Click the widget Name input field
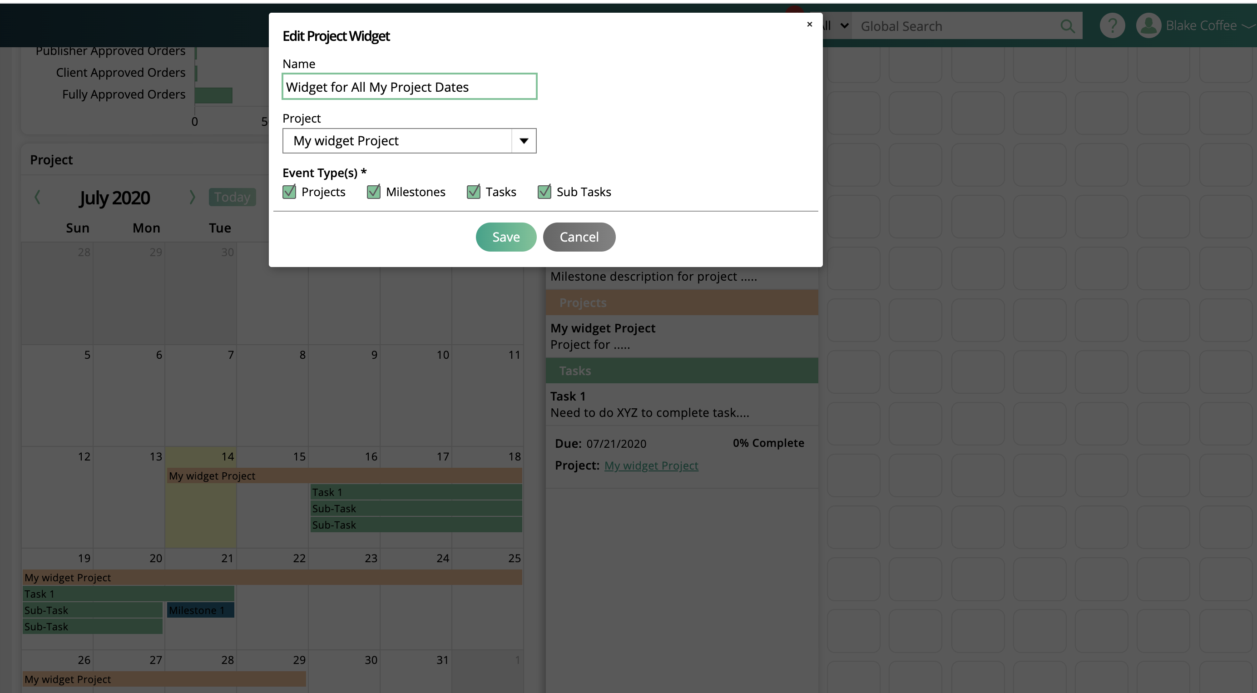 pyautogui.click(x=410, y=86)
